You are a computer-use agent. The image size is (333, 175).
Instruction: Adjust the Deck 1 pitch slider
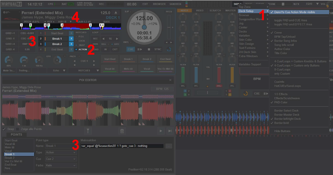coord(169,27)
